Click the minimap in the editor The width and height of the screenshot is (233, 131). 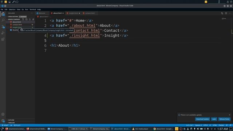point(224,19)
